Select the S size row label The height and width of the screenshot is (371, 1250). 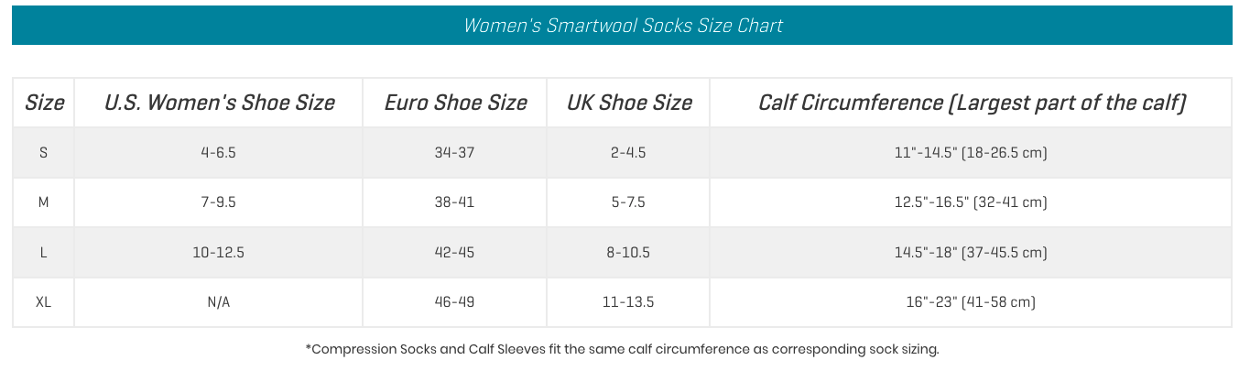tap(44, 153)
